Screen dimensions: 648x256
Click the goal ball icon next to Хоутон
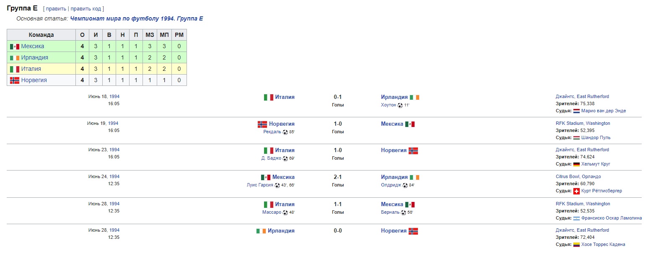point(400,105)
